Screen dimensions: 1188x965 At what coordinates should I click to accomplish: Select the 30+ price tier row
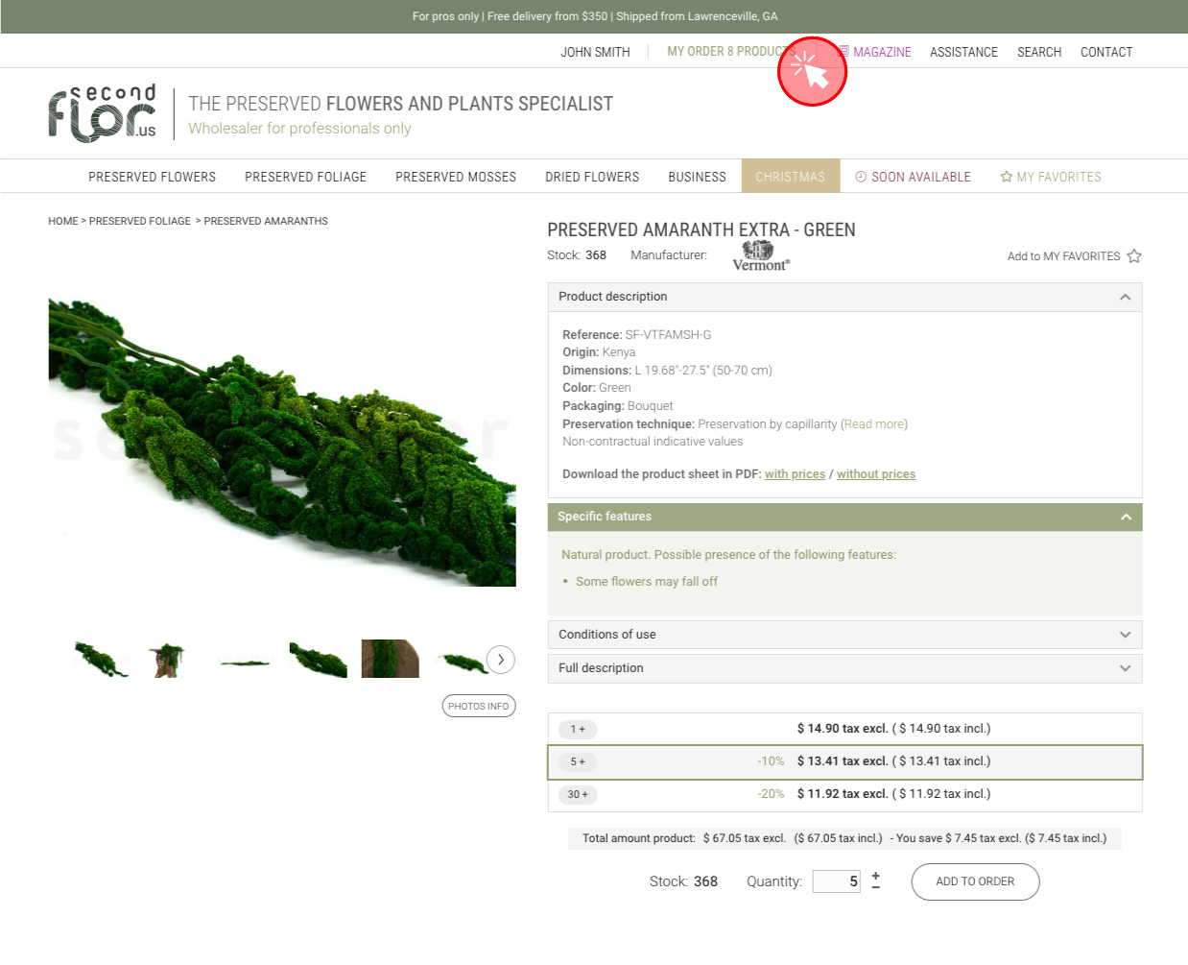point(844,794)
